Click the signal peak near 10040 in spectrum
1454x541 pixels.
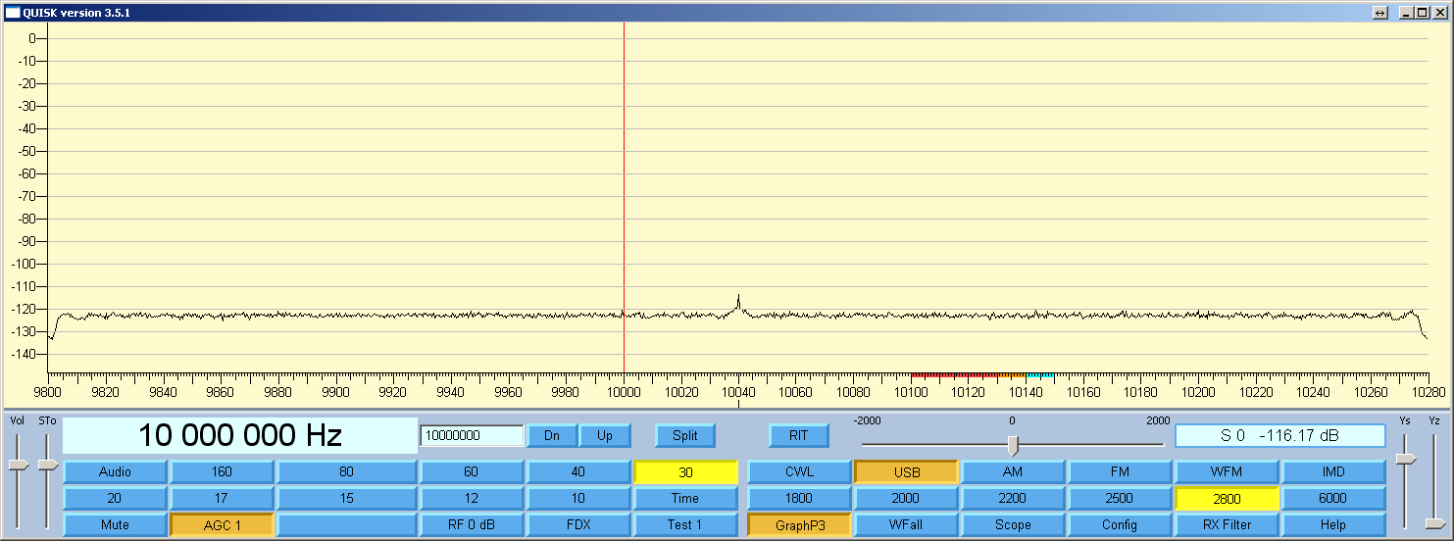point(738,302)
